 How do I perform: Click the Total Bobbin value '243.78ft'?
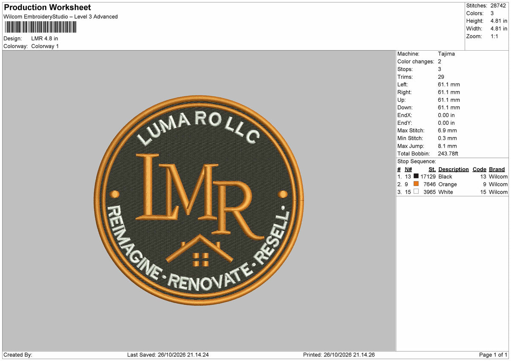[x=448, y=153]
